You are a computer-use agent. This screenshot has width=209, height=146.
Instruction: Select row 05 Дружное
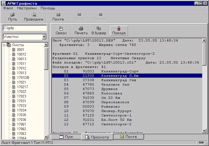click(127, 89)
